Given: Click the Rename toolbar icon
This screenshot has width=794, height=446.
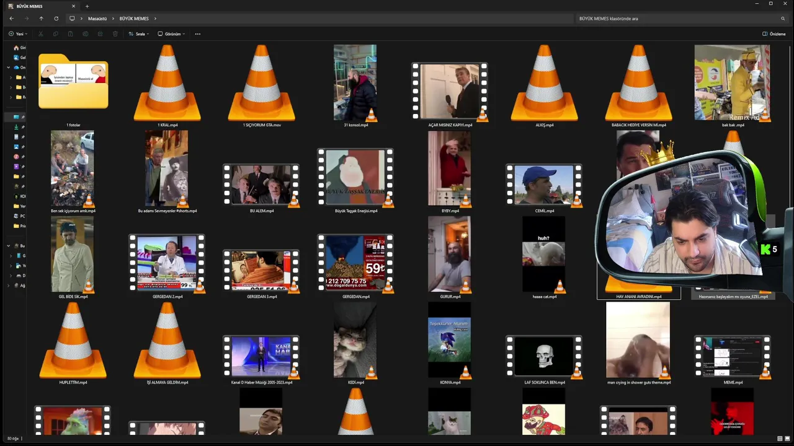Looking at the screenshot, I should (x=85, y=34).
